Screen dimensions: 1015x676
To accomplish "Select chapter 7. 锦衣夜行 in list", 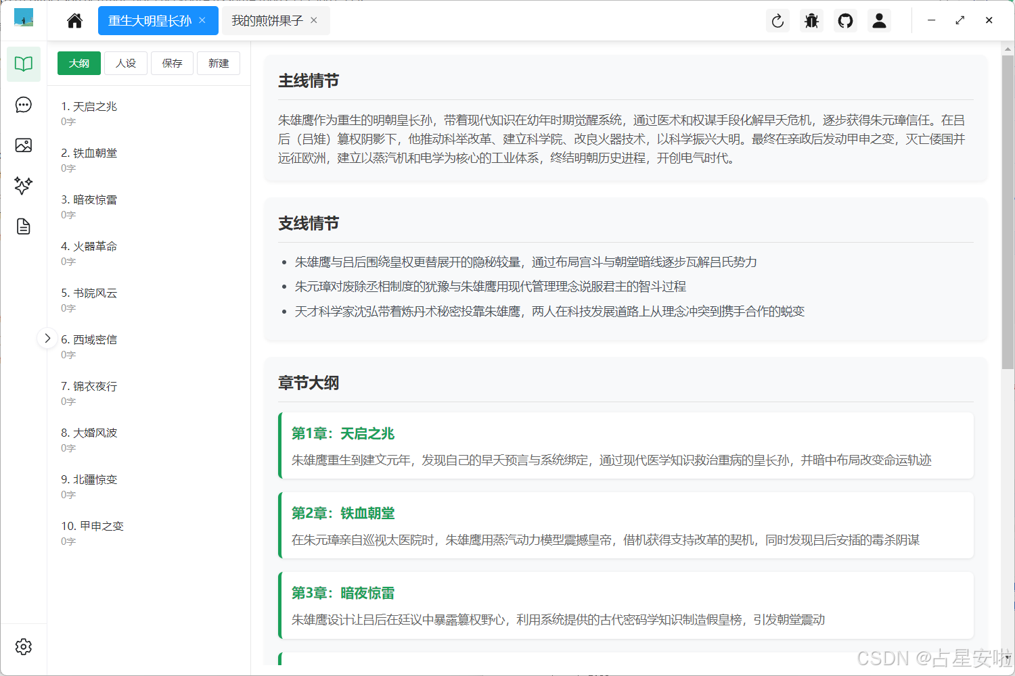I will 149,393.
